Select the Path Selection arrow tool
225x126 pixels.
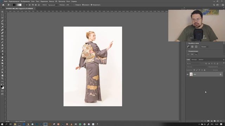coord(2,72)
